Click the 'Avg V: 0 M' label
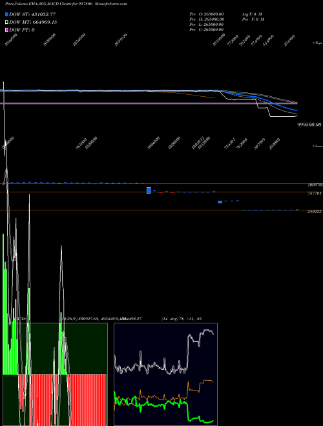This screenshot has height=426, width=323. (x=253, y=14)
